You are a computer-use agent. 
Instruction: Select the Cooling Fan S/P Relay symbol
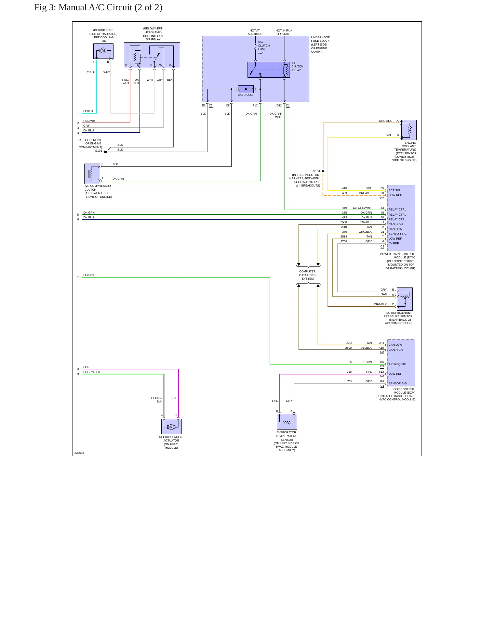152,55
